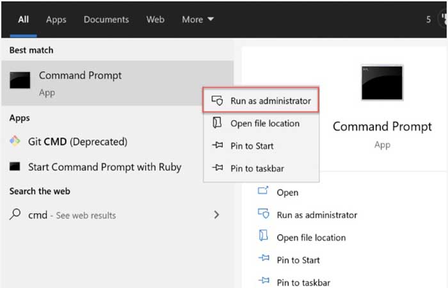Click the rewards points number 5
Image resolution: width=448 pixels, height=288 pixels.
point(428,19)
